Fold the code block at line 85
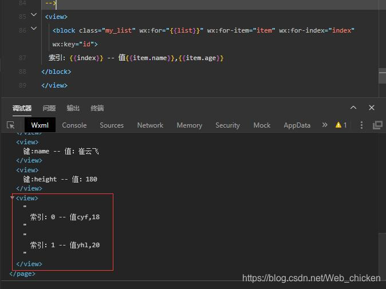This screenshot has height=289, width=386. (x=34, y=15)
